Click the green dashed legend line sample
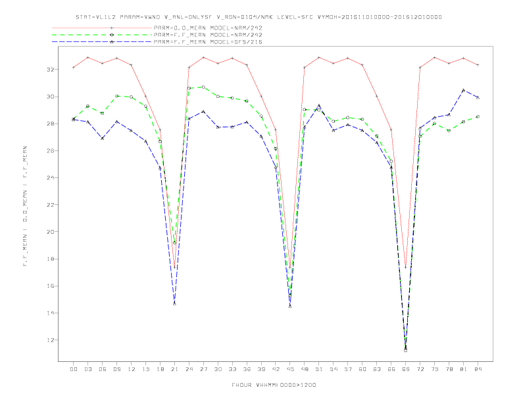Screen dimensions: 521x402 [102, 35]
